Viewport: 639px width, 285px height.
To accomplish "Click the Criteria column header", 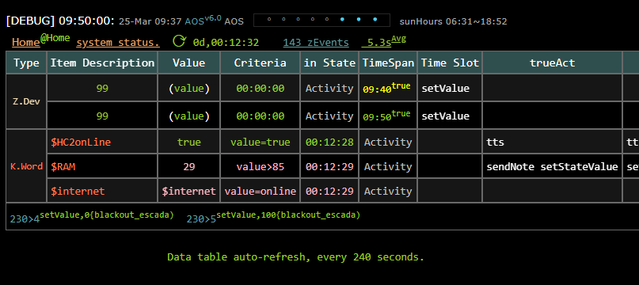I will click(x=260, y=63).
